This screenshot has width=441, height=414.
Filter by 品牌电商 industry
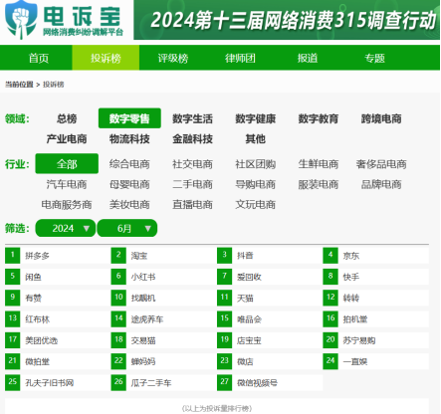pyautogui.click(x=381, y=184)
